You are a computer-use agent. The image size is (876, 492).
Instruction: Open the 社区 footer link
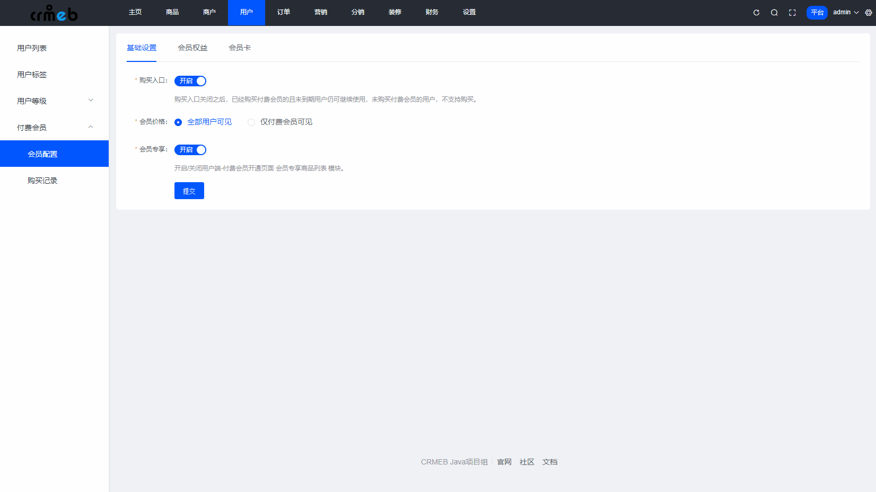(x=527, y=462)
